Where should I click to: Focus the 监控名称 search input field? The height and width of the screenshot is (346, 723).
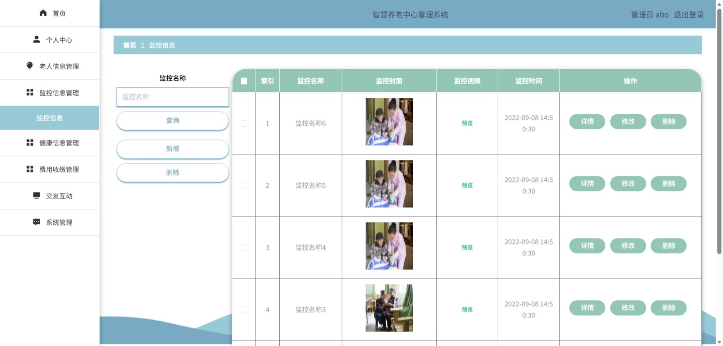(x=173, y=97)
